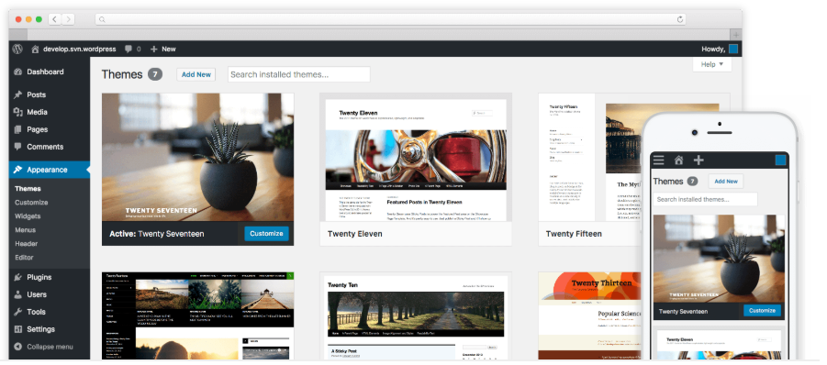Open a new browser tab with plus
The height and width of the screenshot is (365, 827).
(x=736, y=35)
